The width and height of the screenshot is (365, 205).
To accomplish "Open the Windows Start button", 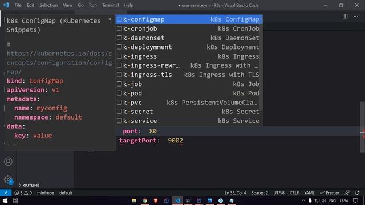I will pyautogui.click(x=5, y=200).
